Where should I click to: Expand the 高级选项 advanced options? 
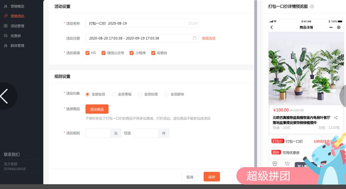pos(209,38)
